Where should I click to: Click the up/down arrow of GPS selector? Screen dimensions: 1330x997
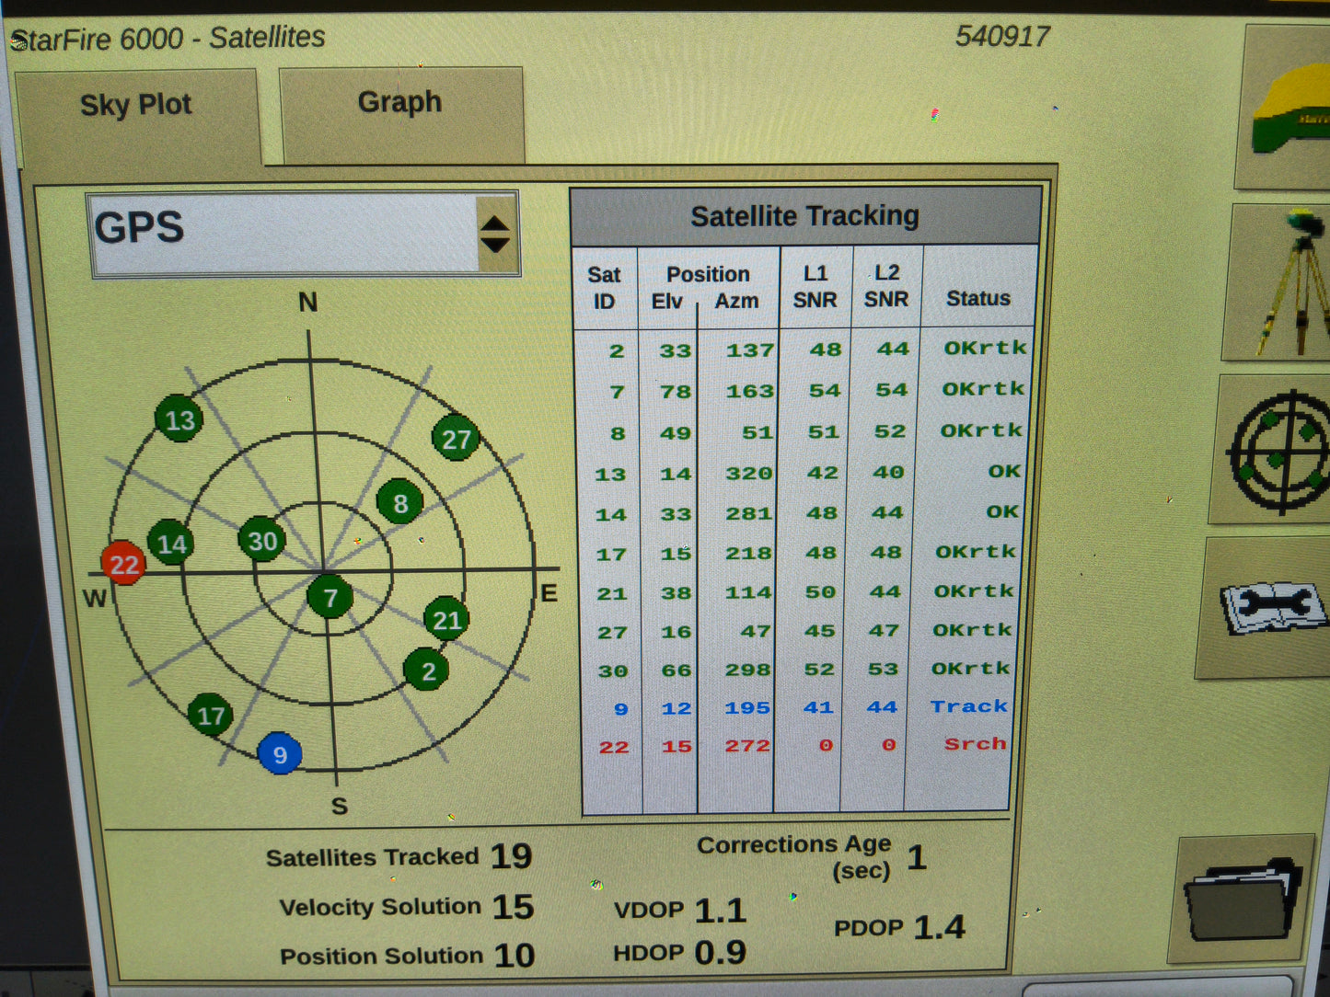pos(495,234)
